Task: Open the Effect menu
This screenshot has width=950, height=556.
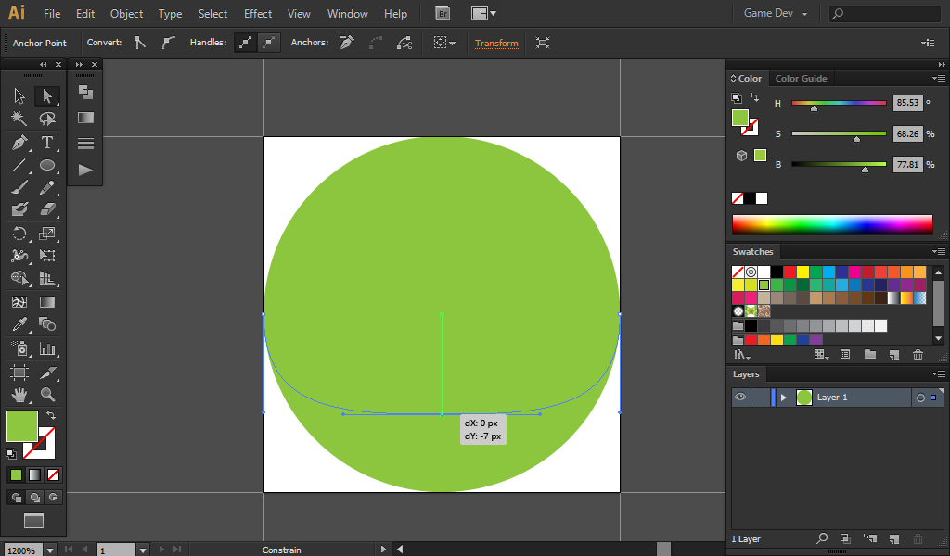Action: click(x=258, y=14)
